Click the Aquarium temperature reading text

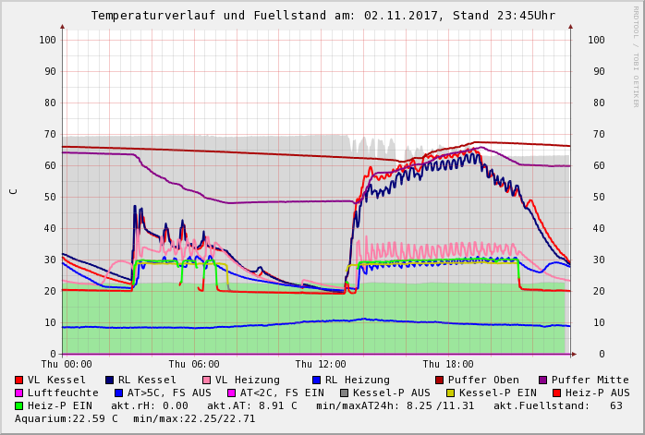tap(66, 418)
